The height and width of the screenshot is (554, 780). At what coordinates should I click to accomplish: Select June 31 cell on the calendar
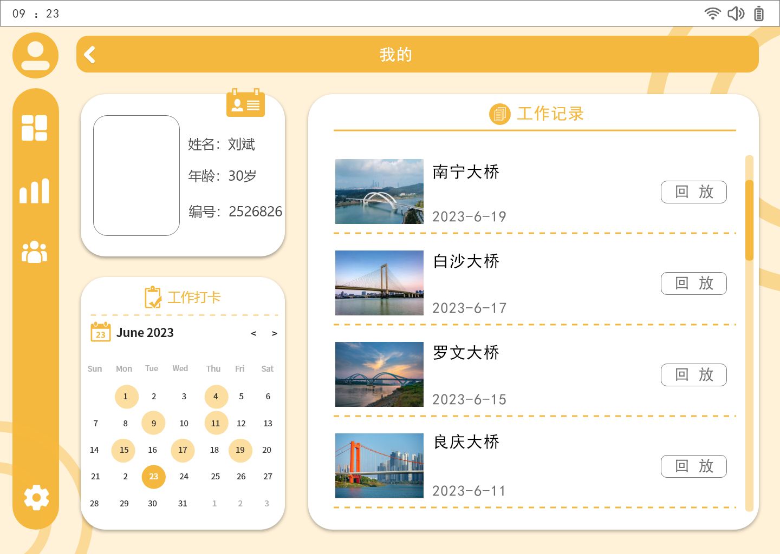point(183,504)
